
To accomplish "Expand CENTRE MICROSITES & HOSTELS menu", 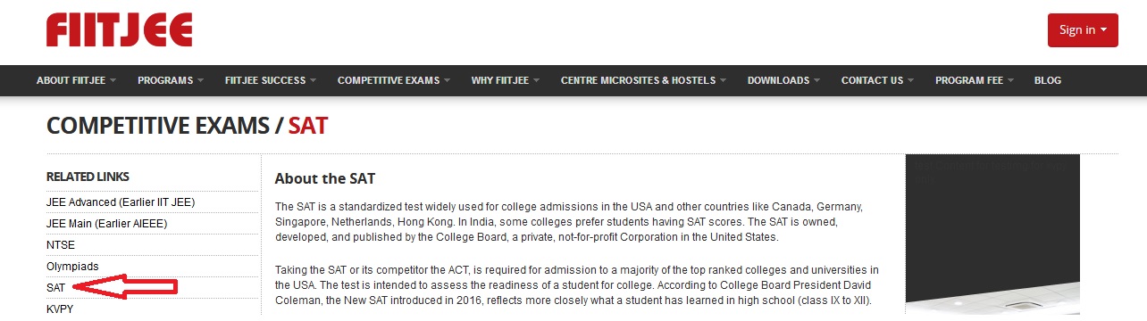I will pos(643,80).
